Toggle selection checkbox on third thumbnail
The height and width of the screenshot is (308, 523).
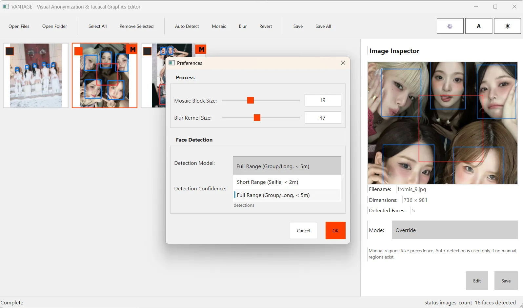[x=147, y=51]
